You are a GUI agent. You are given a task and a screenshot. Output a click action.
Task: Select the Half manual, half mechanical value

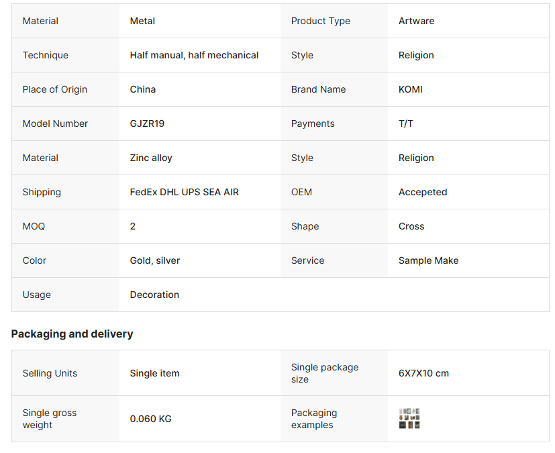(194, 55)
